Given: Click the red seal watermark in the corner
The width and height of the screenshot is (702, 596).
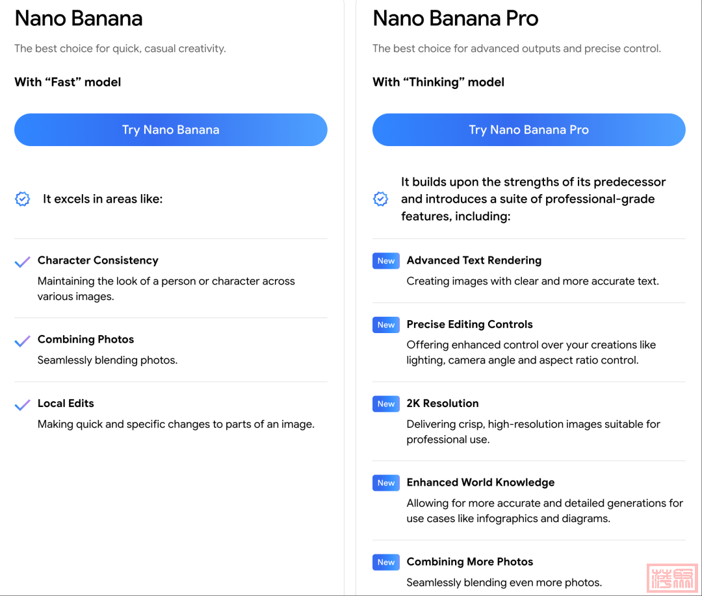Looking at the screenshot, I should pos(671,578).
